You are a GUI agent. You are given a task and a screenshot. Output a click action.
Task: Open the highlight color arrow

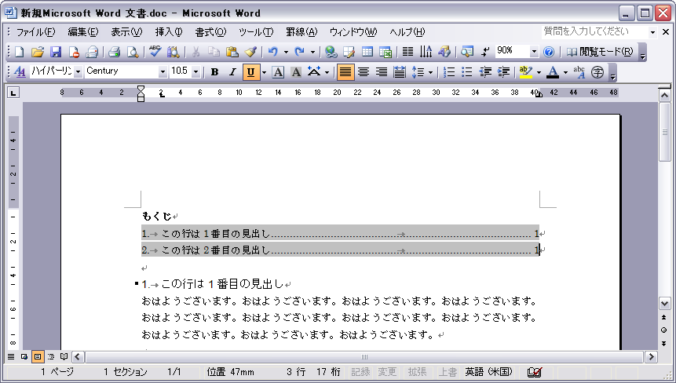(539, 72)
